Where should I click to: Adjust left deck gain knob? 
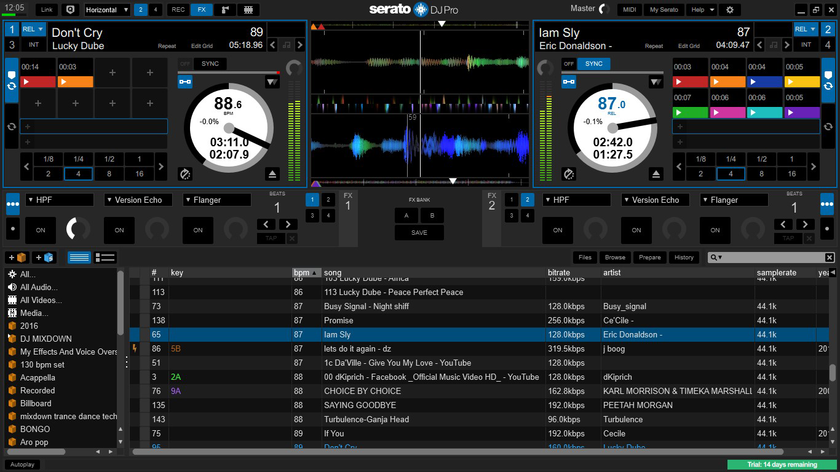(x=294, y=68)
